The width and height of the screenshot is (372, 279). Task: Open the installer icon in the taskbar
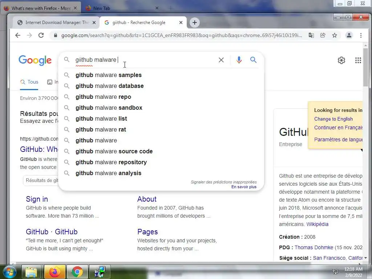coord(100,272)
